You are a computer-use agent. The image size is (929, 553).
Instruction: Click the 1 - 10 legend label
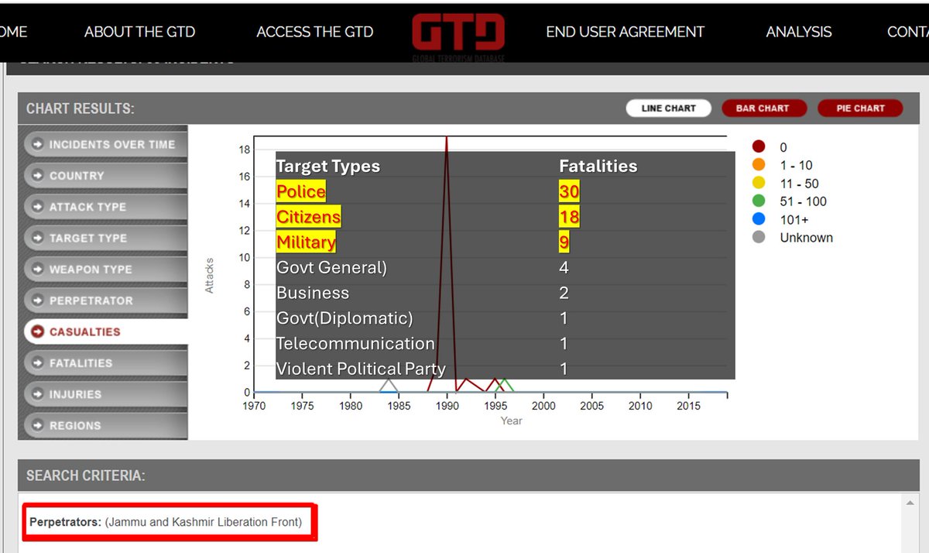pyautogui.click(x=796, y=165)
